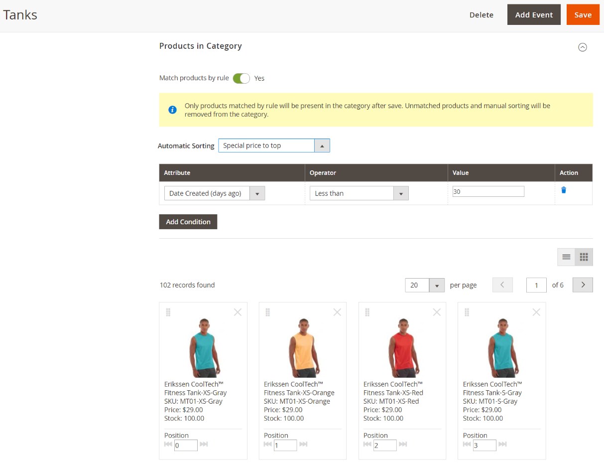Image resolution: width=604 pixels, height=463 pixels.
Task: Delete the date condition with trash icon
Action: [x=564, y=190]
